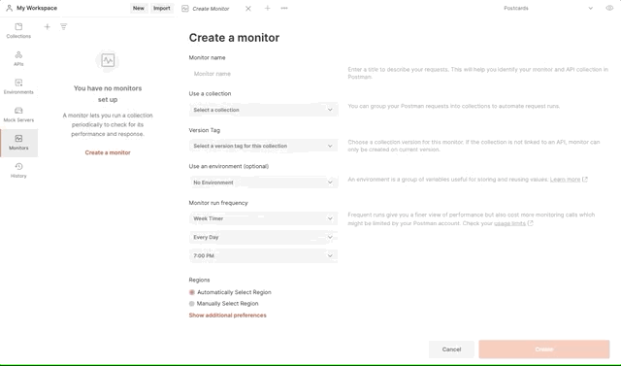Click the Import button
621x366 pixels.
click(x=162, y=8)
